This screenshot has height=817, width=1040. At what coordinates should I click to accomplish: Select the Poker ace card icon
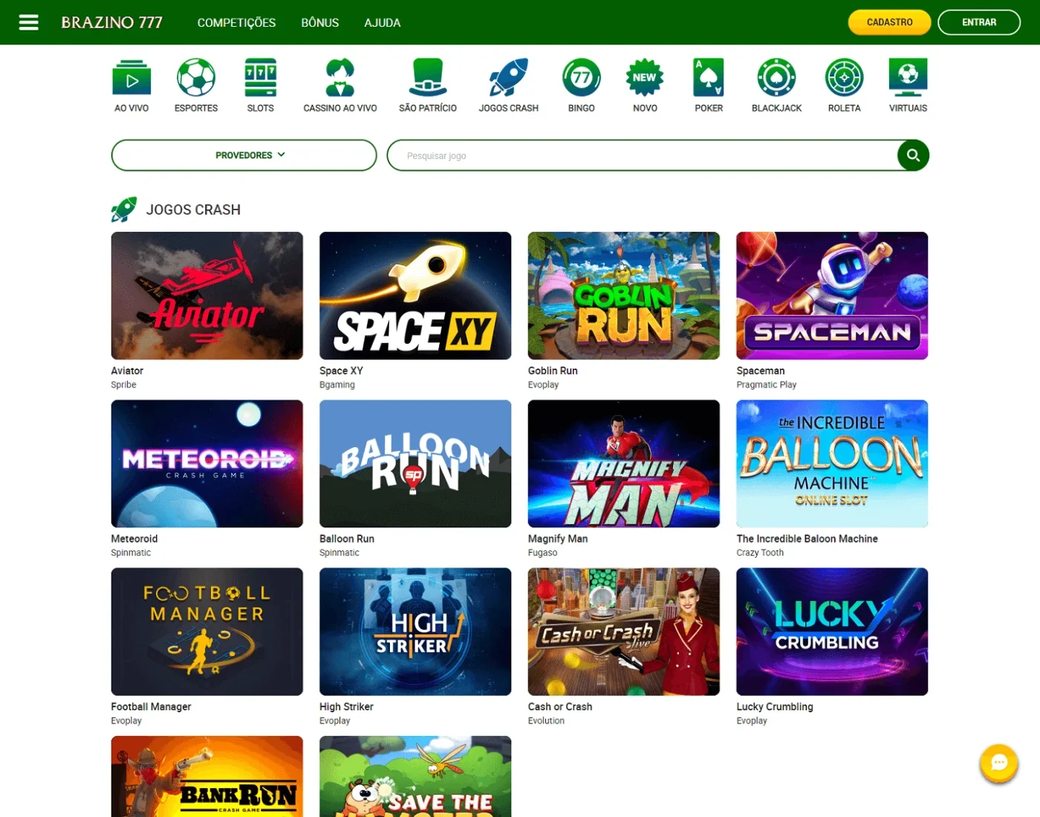click(709, 77)
